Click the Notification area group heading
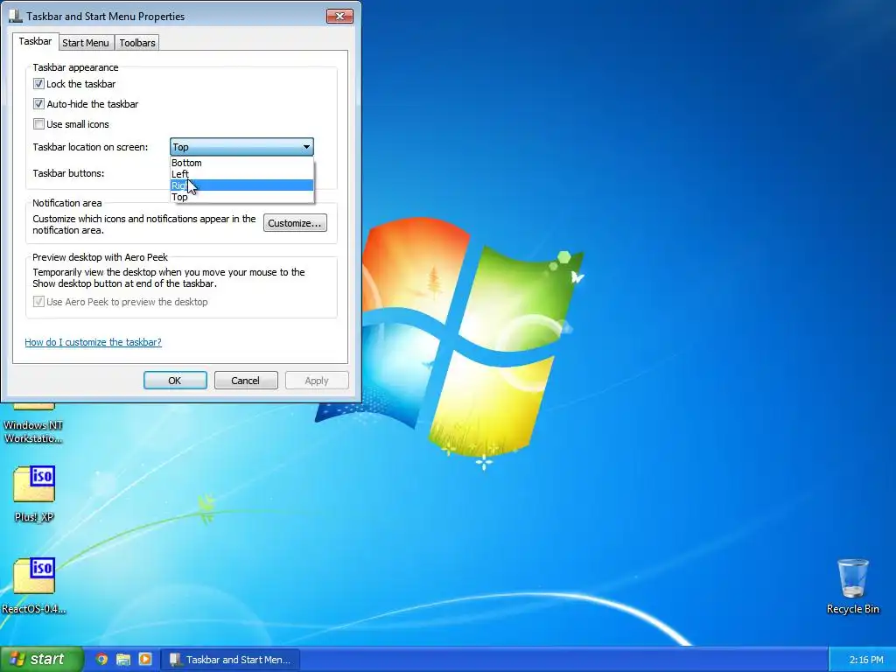Viewport: 896px width, 672px height. click(x=66, y=203)
